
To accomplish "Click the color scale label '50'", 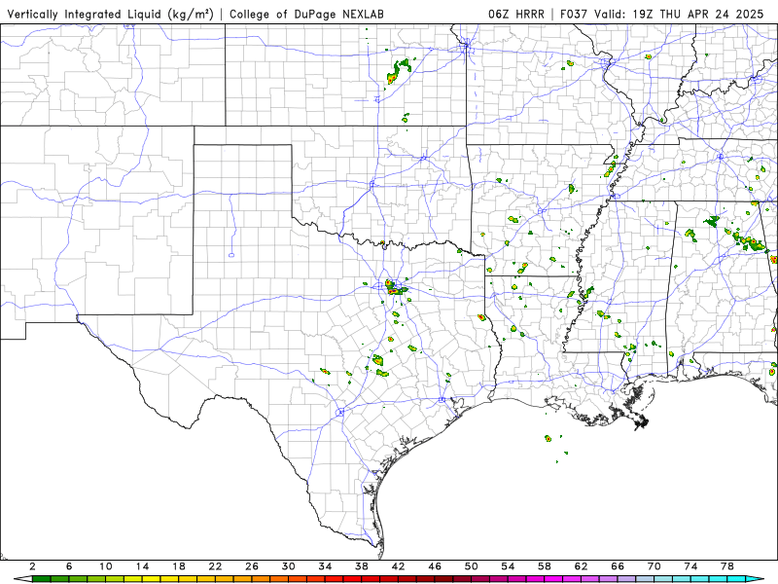I will [x=472, y=566].
